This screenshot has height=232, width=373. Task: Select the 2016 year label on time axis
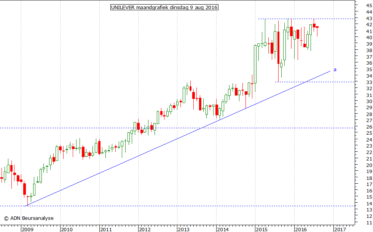301,229
